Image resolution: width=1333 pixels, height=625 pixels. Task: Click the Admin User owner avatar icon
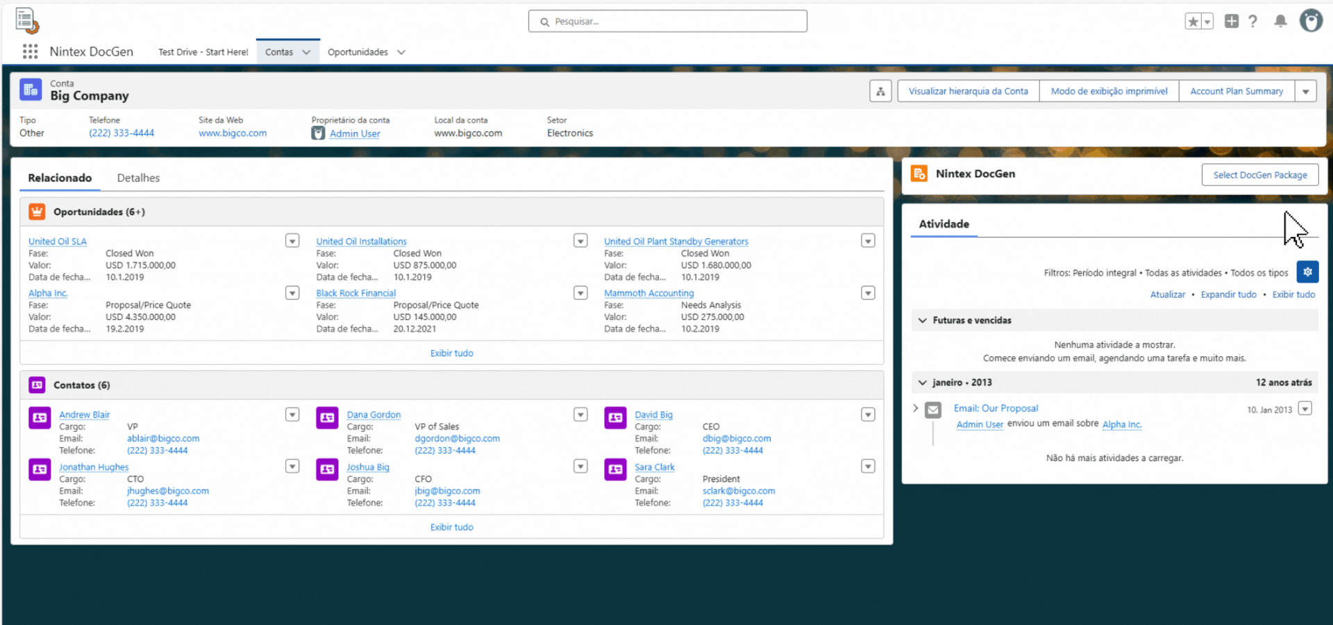tap(318, 133)
